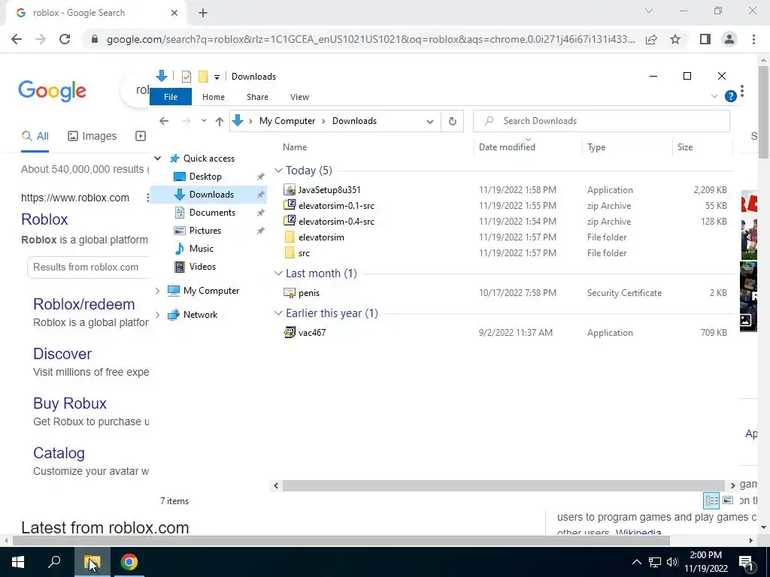The width and height of the screenshot is (770, 577).
Task: Expand Network in the navigation pane
Action: pos(158,315)
